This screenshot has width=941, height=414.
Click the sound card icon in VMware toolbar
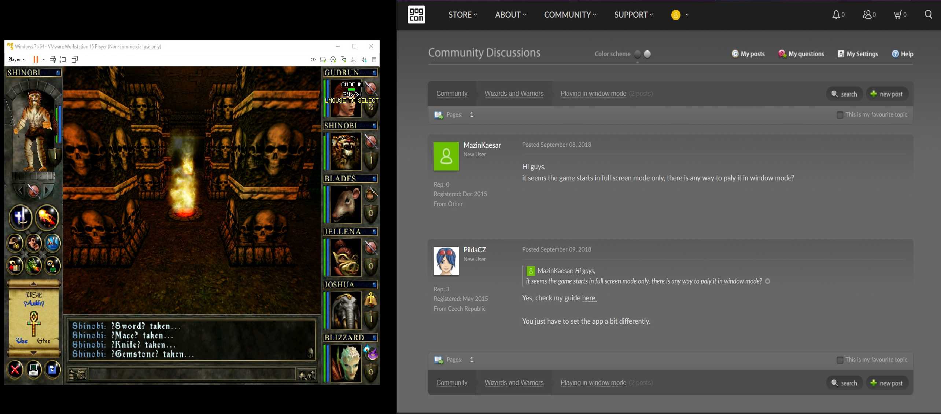pos(364,59)
